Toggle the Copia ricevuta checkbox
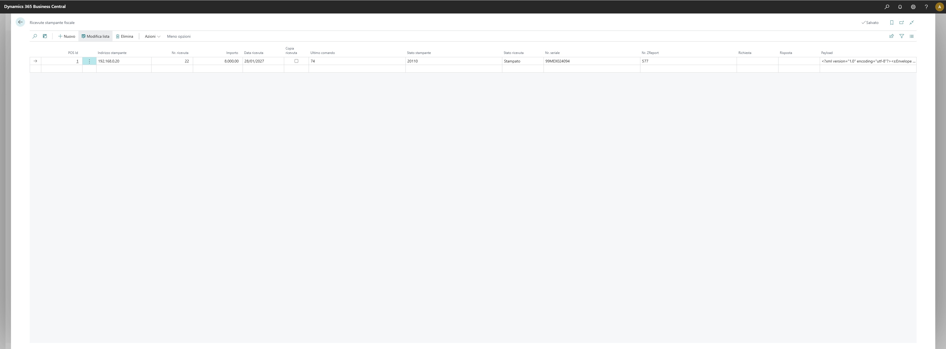This screenshot has width=946, height=349. coord(296,61)
